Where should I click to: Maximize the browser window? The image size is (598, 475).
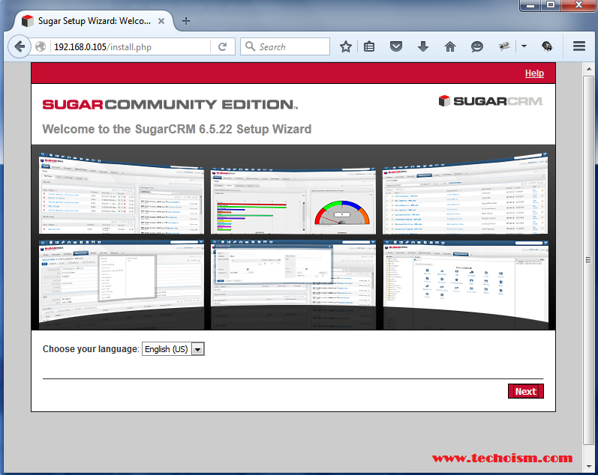point(551,5)
